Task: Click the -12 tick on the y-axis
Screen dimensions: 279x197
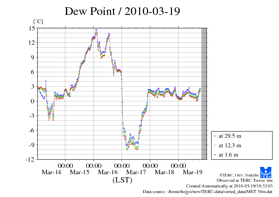Action: coord(31,159)
